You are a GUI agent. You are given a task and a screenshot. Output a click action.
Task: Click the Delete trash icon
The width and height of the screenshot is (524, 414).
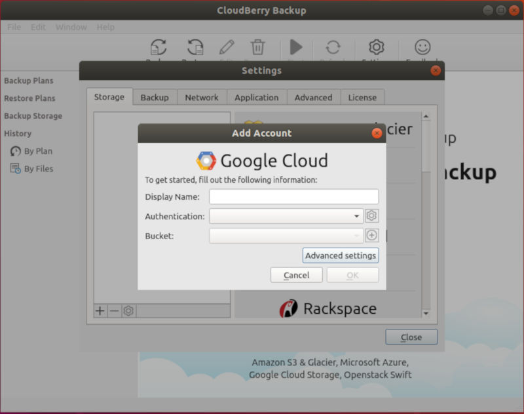tap(257, 47)
